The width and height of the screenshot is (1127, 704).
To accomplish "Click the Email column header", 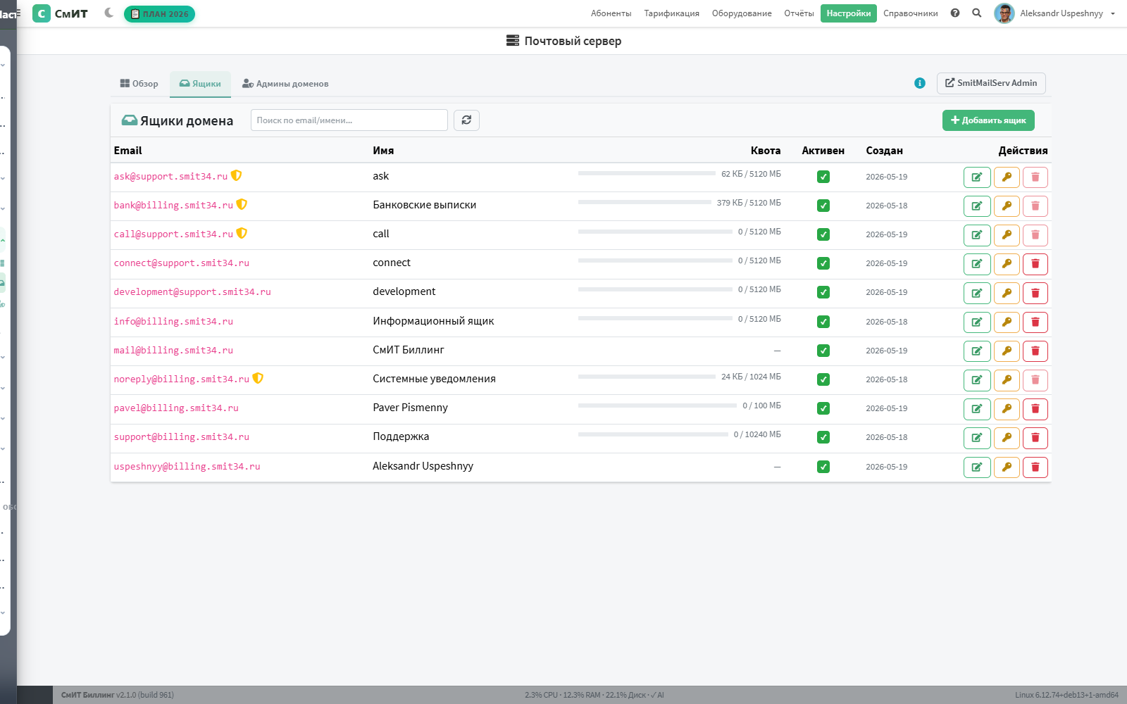I will click(127, 151).
